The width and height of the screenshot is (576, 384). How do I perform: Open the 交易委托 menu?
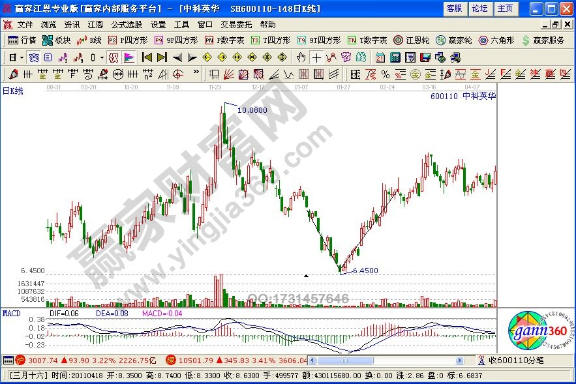tap(236, 25)
